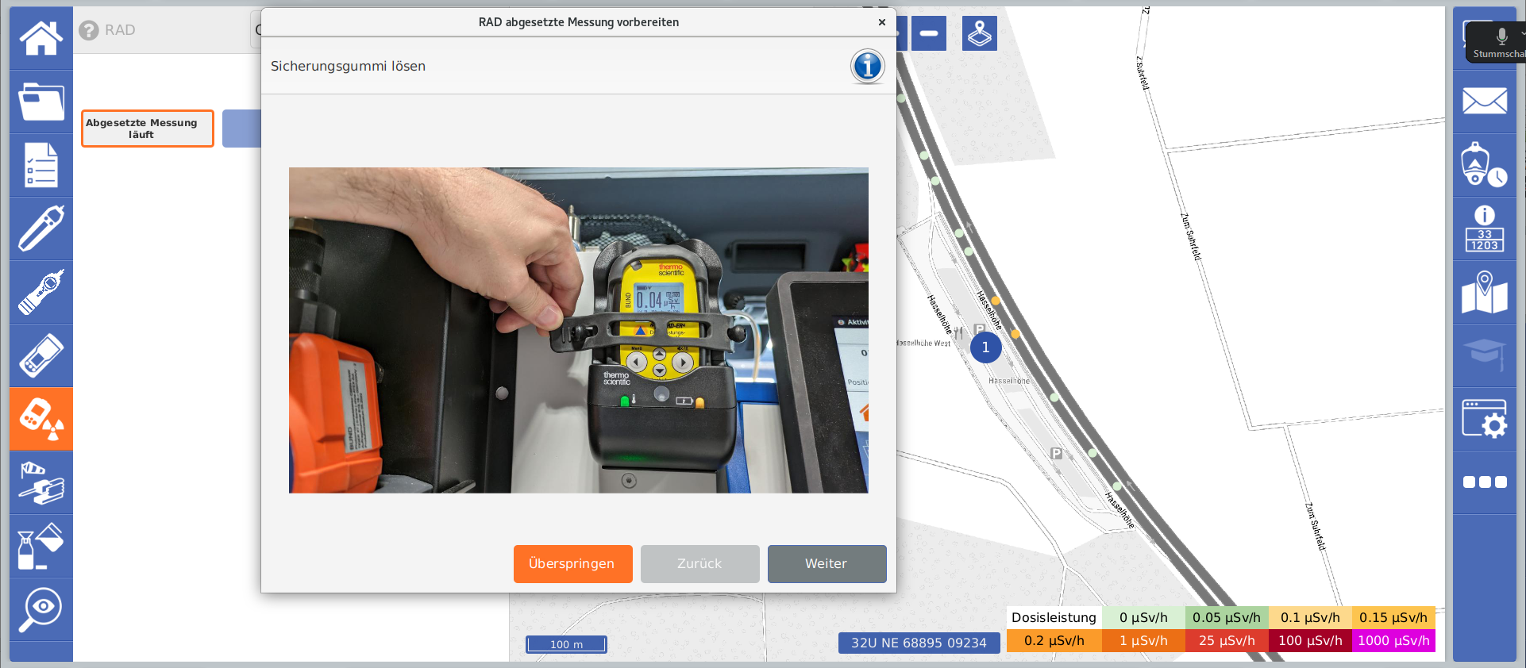This screenshot has height=668, width=1526.
Task: Open the checklist document icon
Action: point(41,165)
